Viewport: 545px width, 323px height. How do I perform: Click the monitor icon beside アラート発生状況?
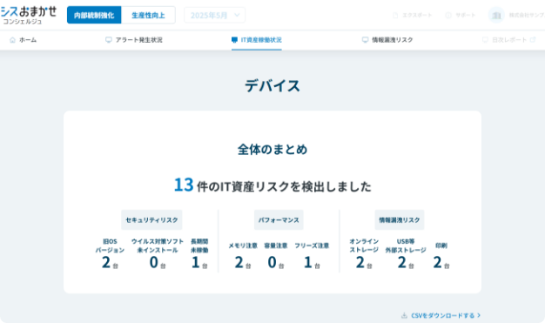[109, 40]
